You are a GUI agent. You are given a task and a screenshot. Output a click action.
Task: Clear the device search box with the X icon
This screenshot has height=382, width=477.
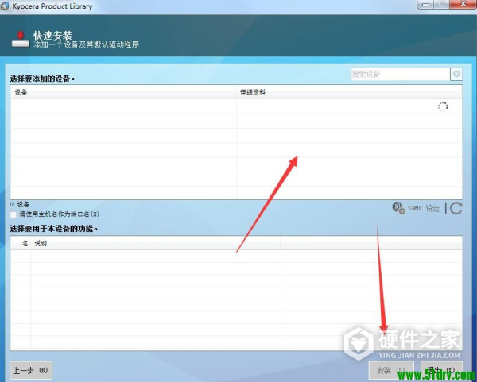456,74
